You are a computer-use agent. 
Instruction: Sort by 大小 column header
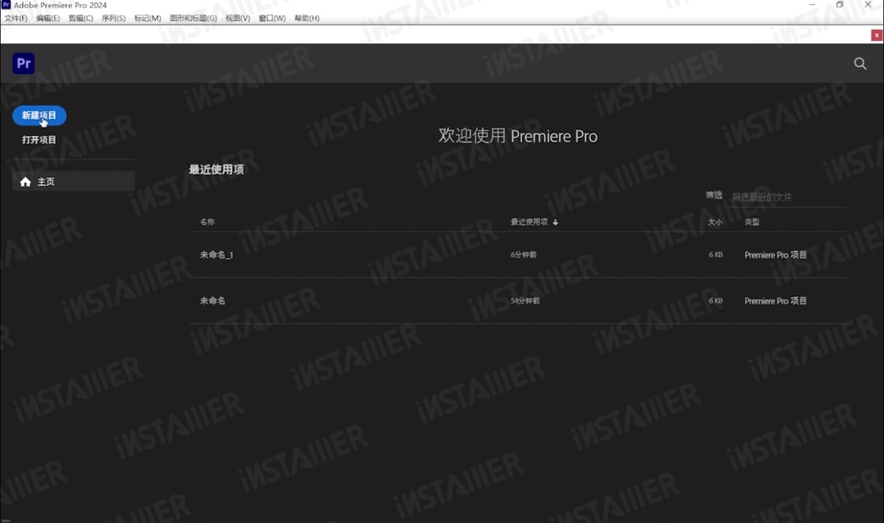pyautogui.click(x=715, y=222)
